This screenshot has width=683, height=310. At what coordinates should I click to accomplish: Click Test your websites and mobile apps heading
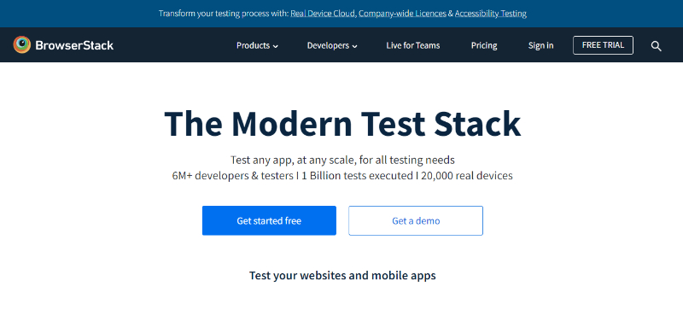click(342, 276)
